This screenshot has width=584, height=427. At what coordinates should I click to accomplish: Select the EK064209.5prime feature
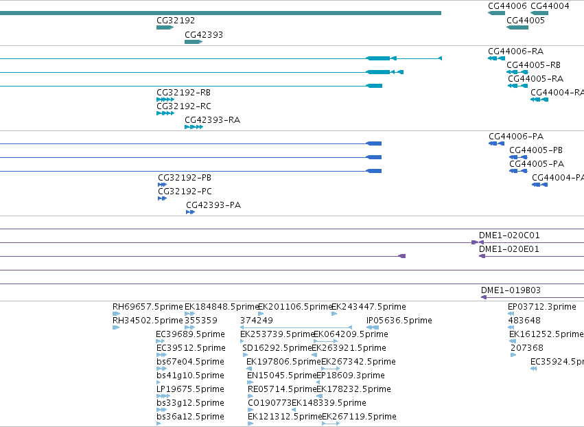coord(325,341)
